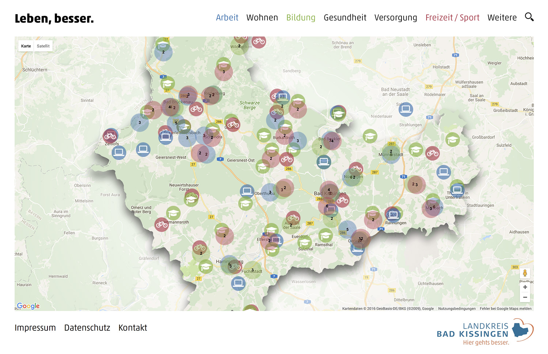Open the Gesundheit menu

pyautogui.click(x=345, y=18)
